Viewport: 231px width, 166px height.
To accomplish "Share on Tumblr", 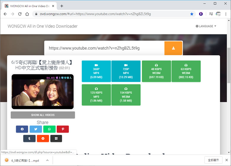I will pyautogui.click(x=29, y=138).
